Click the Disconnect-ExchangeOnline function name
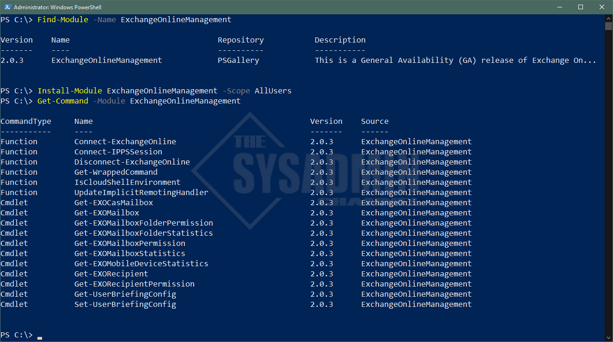Screen dimensions: 613x342 coord(132,162)
